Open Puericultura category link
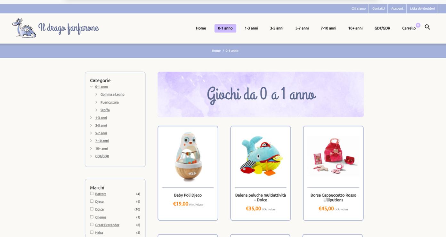Screen dimensions: 446x237 point(109,102)
